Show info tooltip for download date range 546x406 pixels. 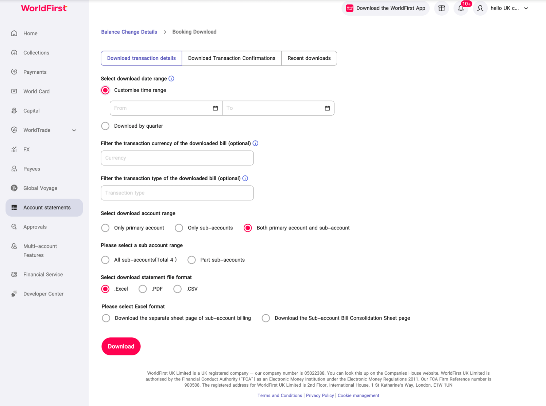[171, 78]
